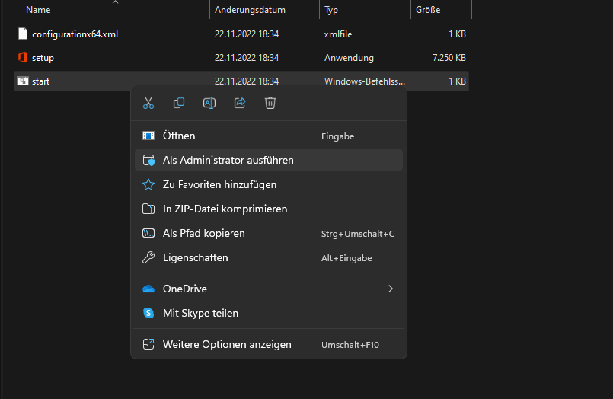
Task: Click the configurationx64.xml file icon
Action: pos(23,34)
